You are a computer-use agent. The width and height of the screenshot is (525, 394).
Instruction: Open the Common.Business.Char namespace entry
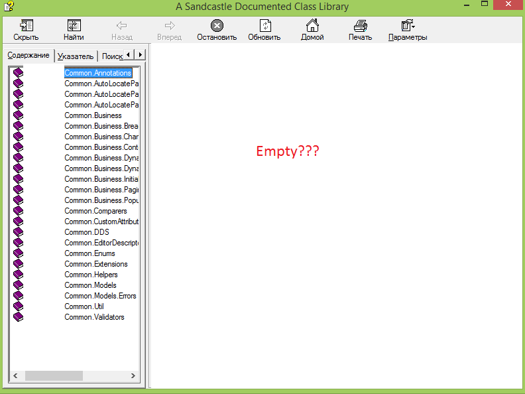coord(101,137)
